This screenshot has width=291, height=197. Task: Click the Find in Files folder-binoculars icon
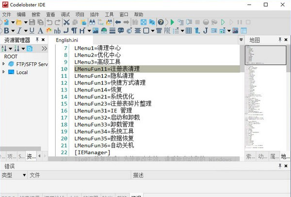coord(109,22)
